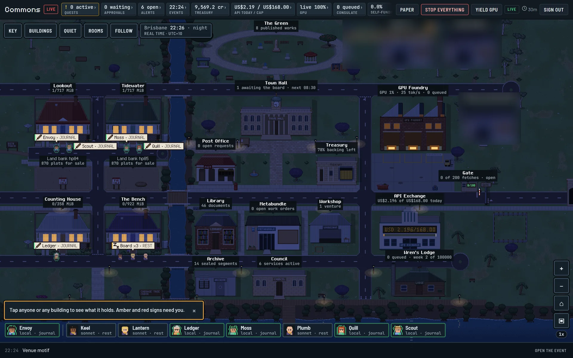Open the 0 queued consulate panel
573x358 pixels.
tap(349, 9)
